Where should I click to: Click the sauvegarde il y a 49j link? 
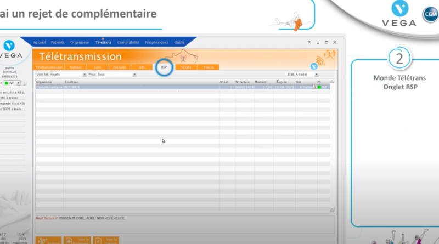coord(12,104)
